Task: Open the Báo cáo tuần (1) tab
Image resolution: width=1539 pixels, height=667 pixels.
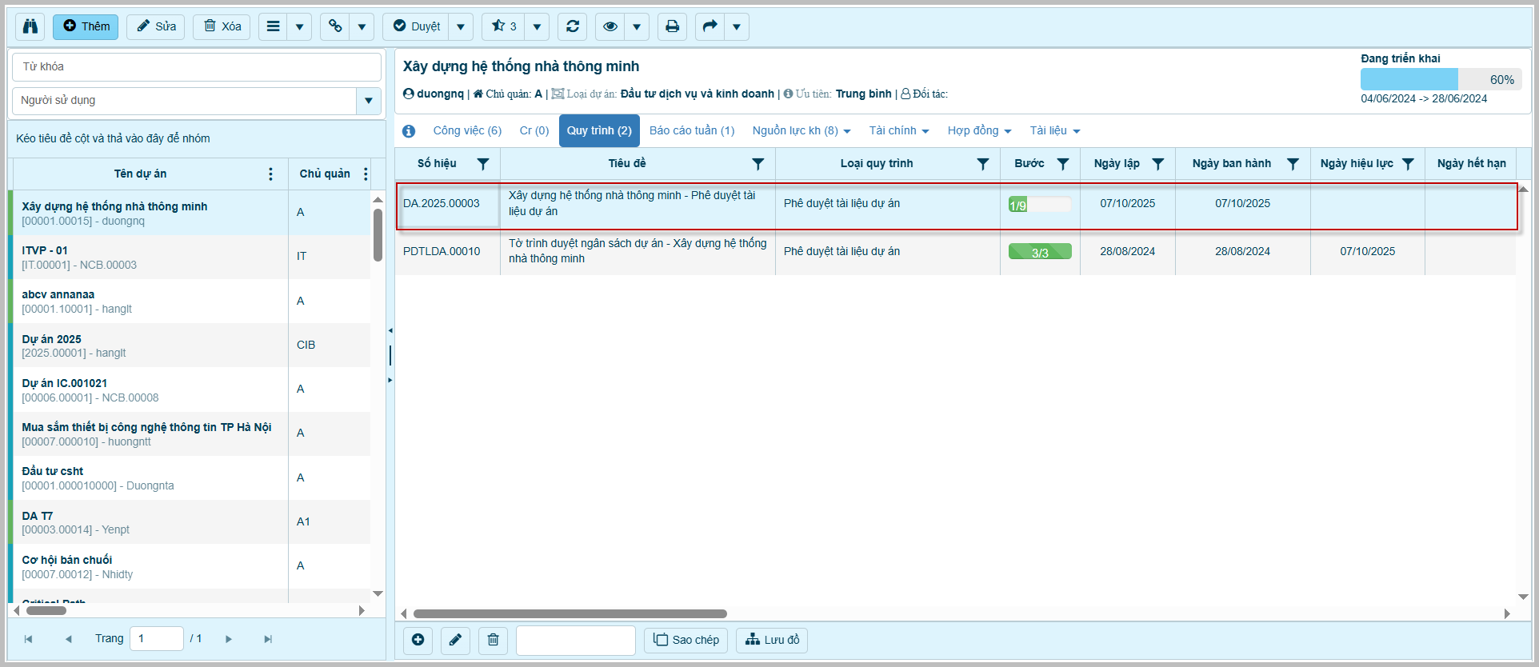Action: [691, 131]
